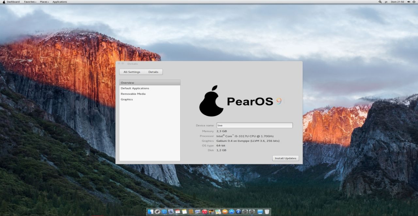
Task: Select Removable Media in sidebar
Action: tap(150, 94)
